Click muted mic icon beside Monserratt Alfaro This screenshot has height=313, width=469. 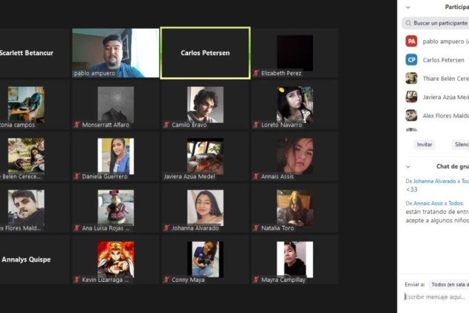coord(77,125)
